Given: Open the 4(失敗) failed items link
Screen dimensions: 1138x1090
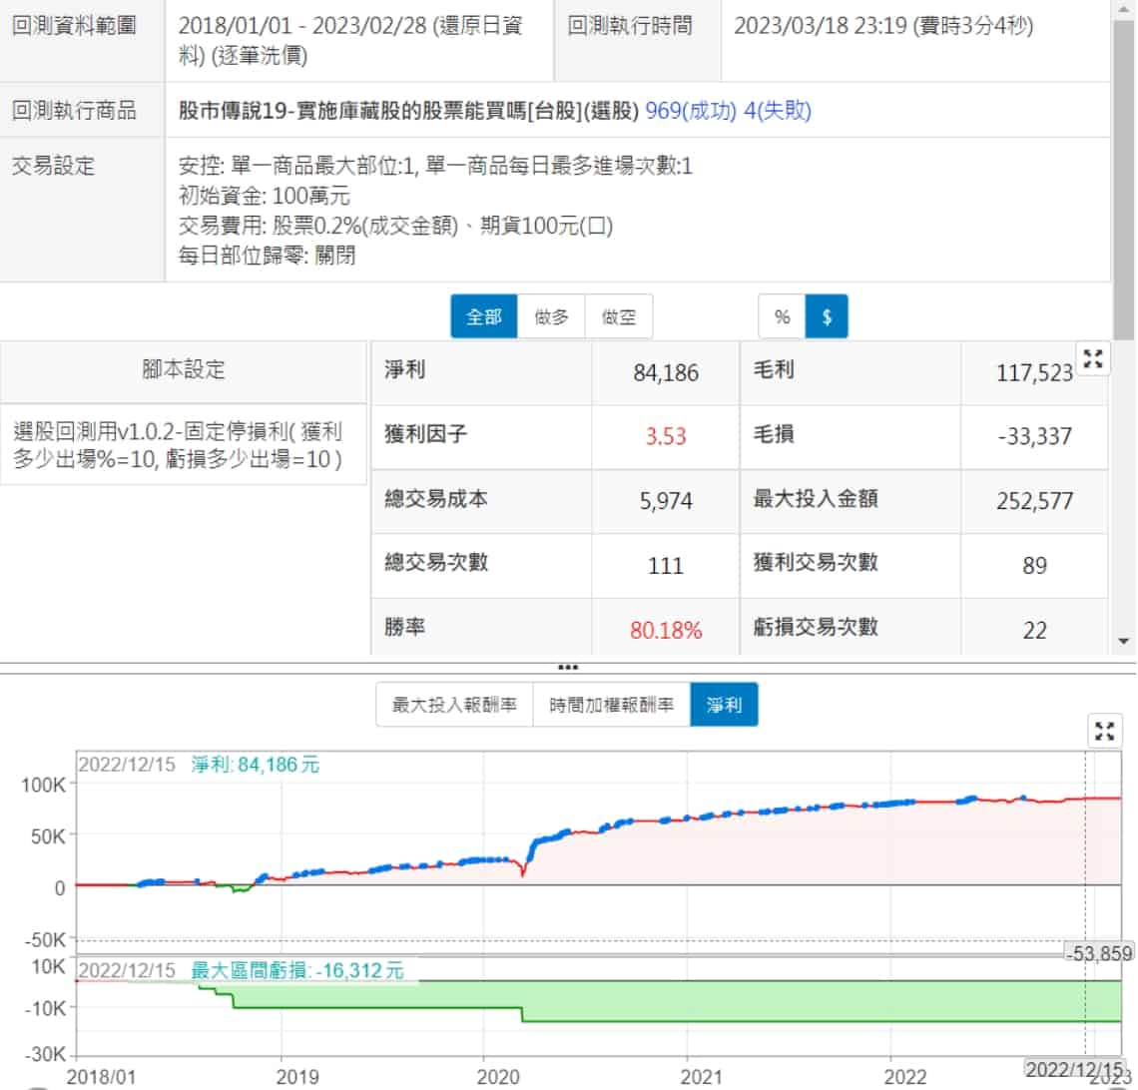Looking at the screenshot, I should click(778, 111).
